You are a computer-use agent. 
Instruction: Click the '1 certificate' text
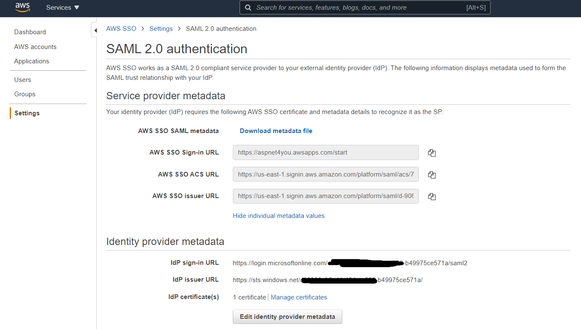pos(249,297)
